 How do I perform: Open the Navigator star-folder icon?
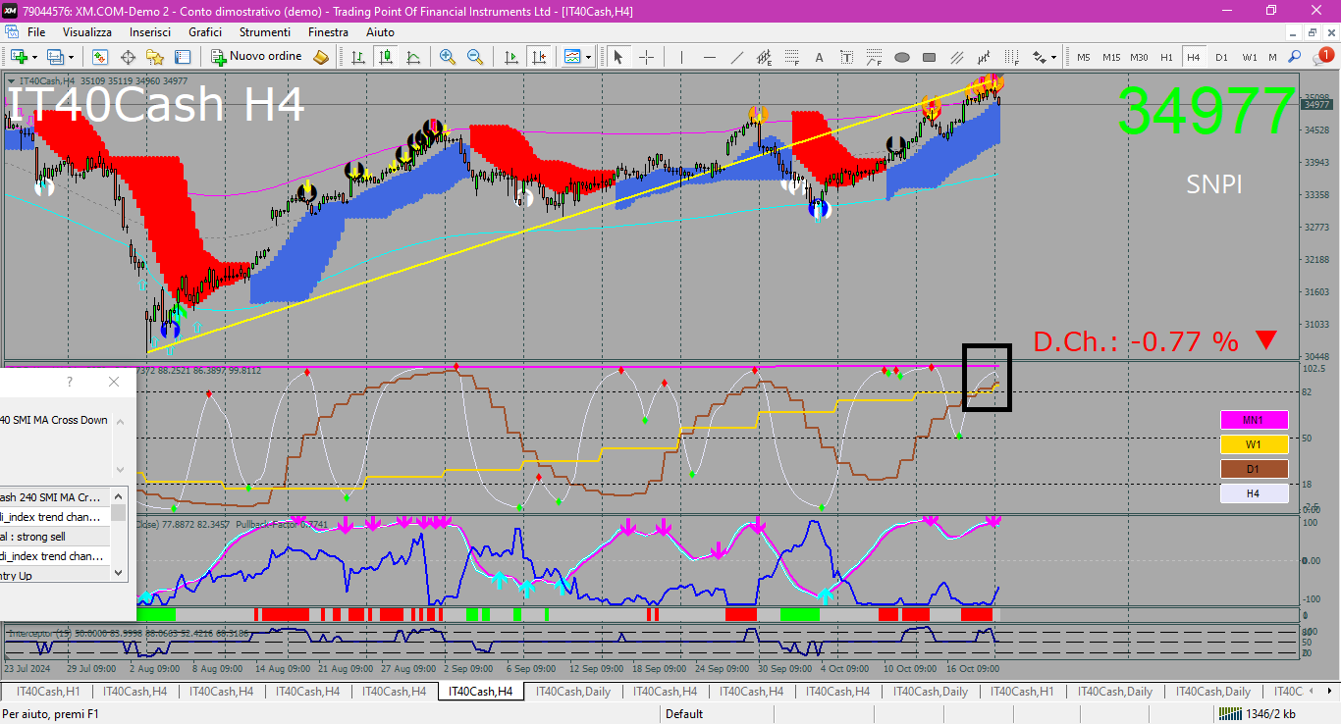[155, 57]
